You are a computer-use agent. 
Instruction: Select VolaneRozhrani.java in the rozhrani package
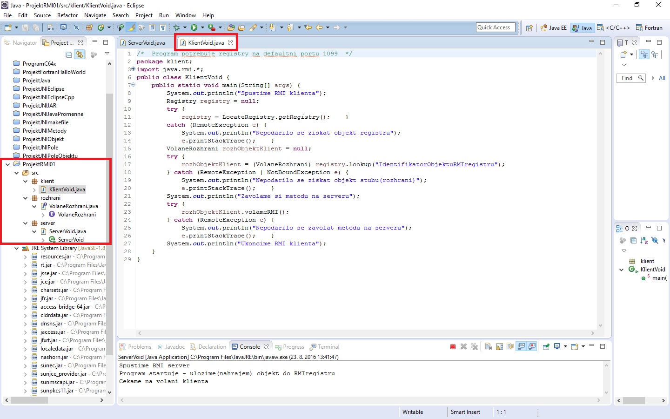74,206
